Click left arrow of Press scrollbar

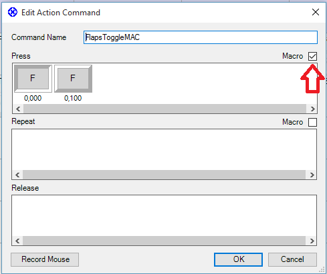tap(18, 109)
